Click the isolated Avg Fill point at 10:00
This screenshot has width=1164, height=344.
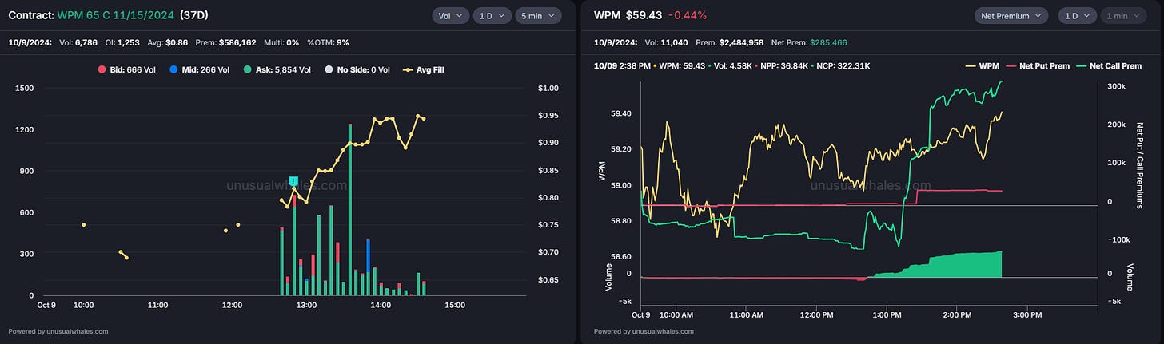[x=83, y=224]
